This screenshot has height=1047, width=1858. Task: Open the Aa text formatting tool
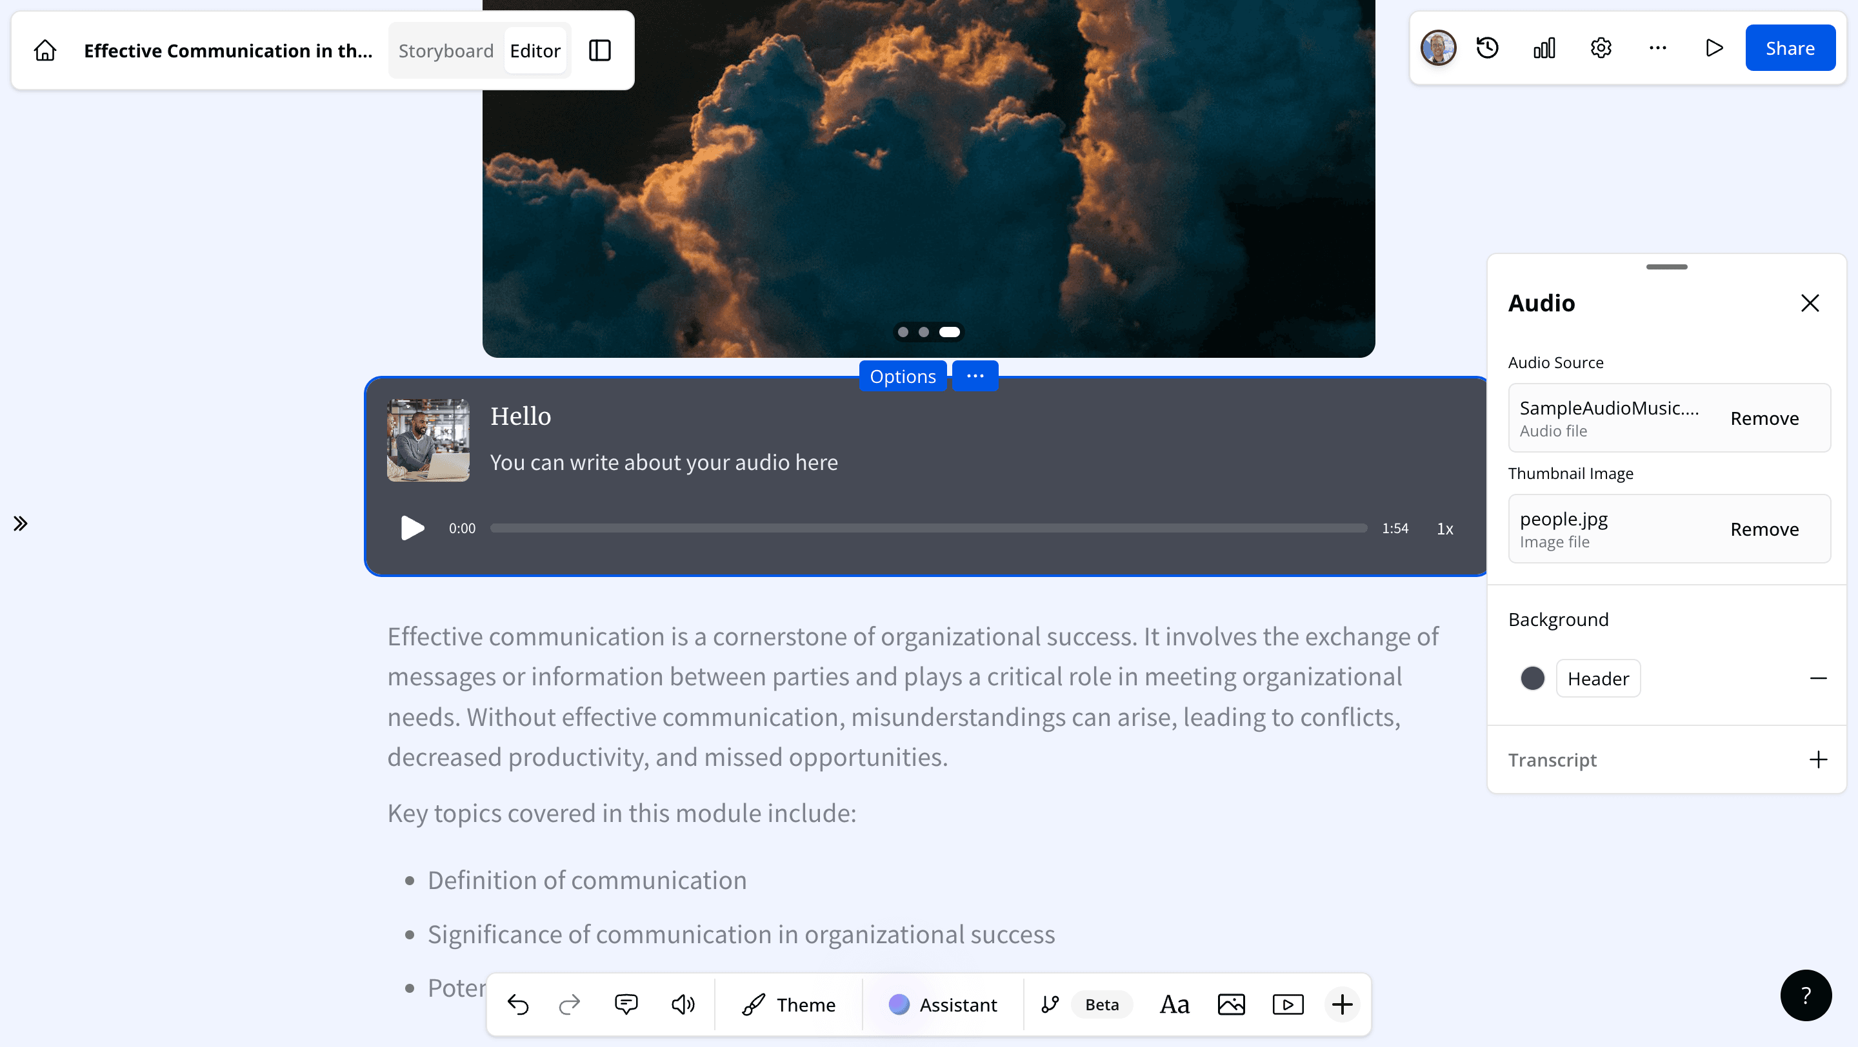(x=1174, y=1004)
